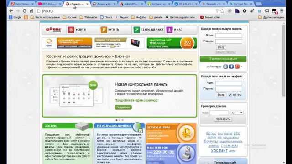292x164 pixels.
Task: Sign in via Google Plus icon
Action: [x=237, y=67]
